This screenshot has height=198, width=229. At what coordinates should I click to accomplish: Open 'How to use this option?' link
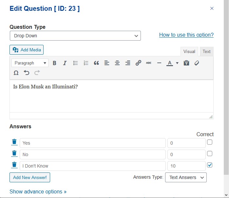coord(186,35)
